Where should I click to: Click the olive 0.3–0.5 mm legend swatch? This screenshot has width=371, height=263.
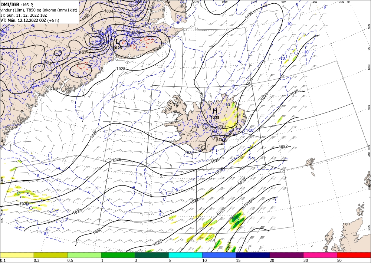point(50,255)
